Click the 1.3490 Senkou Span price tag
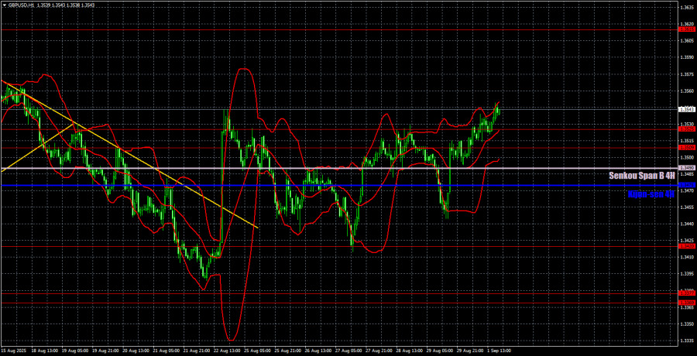 tap(686, 168)
